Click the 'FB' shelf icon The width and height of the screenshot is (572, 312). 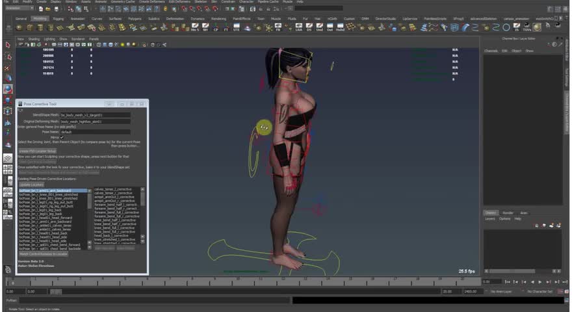pyautogui.click(x=278, y=27)
